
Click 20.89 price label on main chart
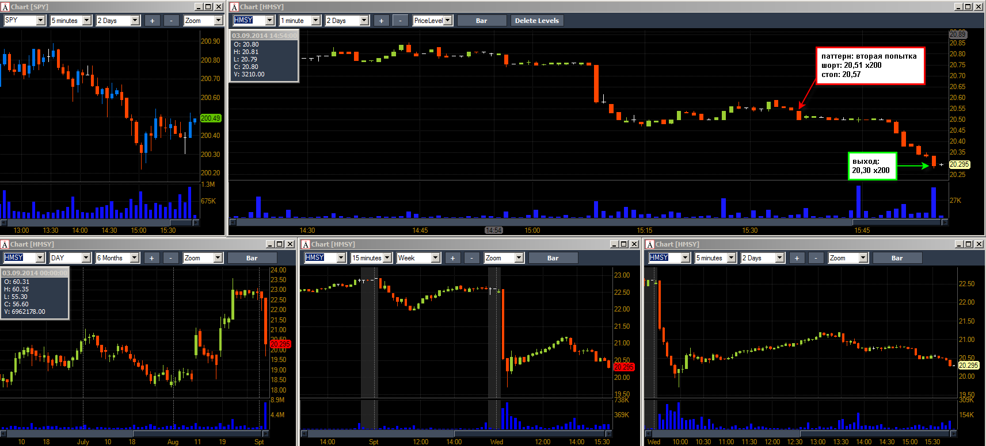(958, 34)
